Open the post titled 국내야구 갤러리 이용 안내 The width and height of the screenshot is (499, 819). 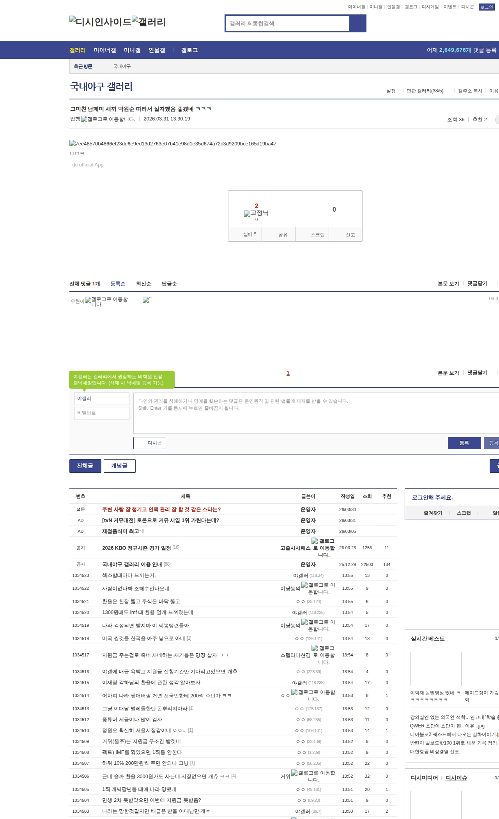pos(132,564)
